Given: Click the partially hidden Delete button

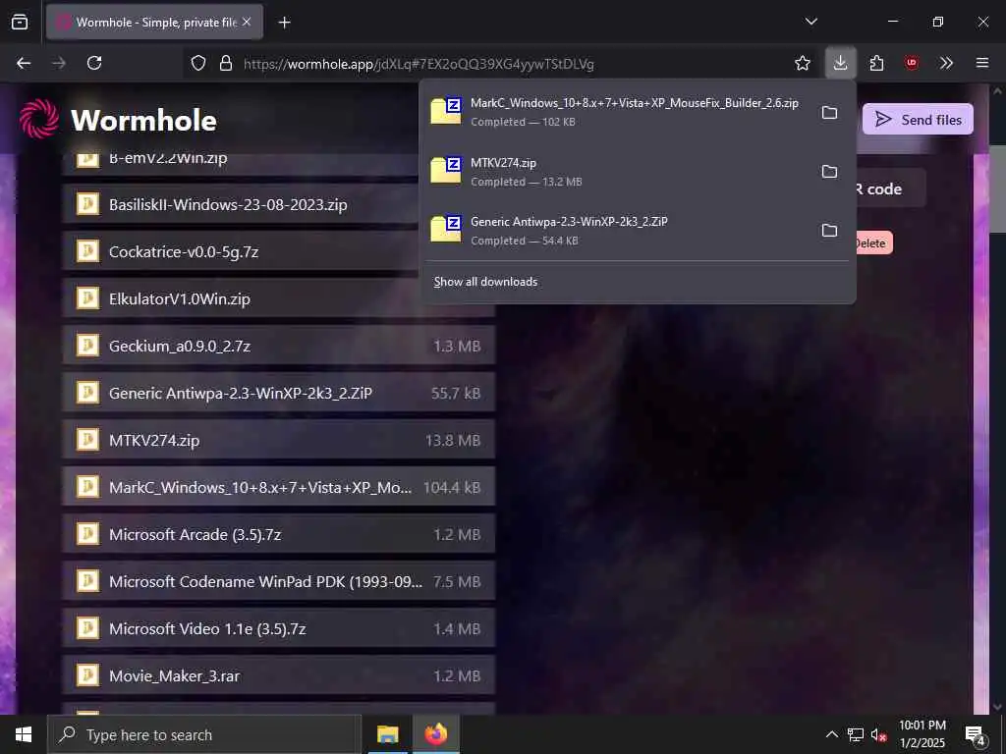Looking at the screenshot, I should (x=872, y=243).
